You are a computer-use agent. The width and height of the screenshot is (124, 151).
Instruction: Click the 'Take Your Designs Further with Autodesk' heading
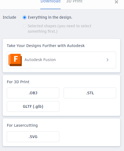[x=46, y=46]
